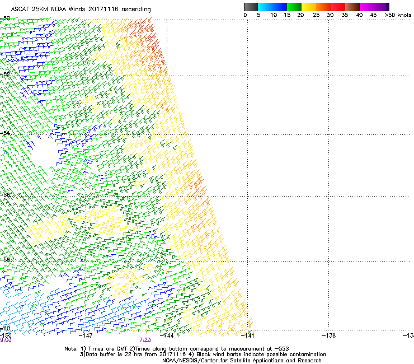Select the brown 35-40 knots legend swatch
Viewport: 414px width, 364px height.
click(x=352, y=7)
